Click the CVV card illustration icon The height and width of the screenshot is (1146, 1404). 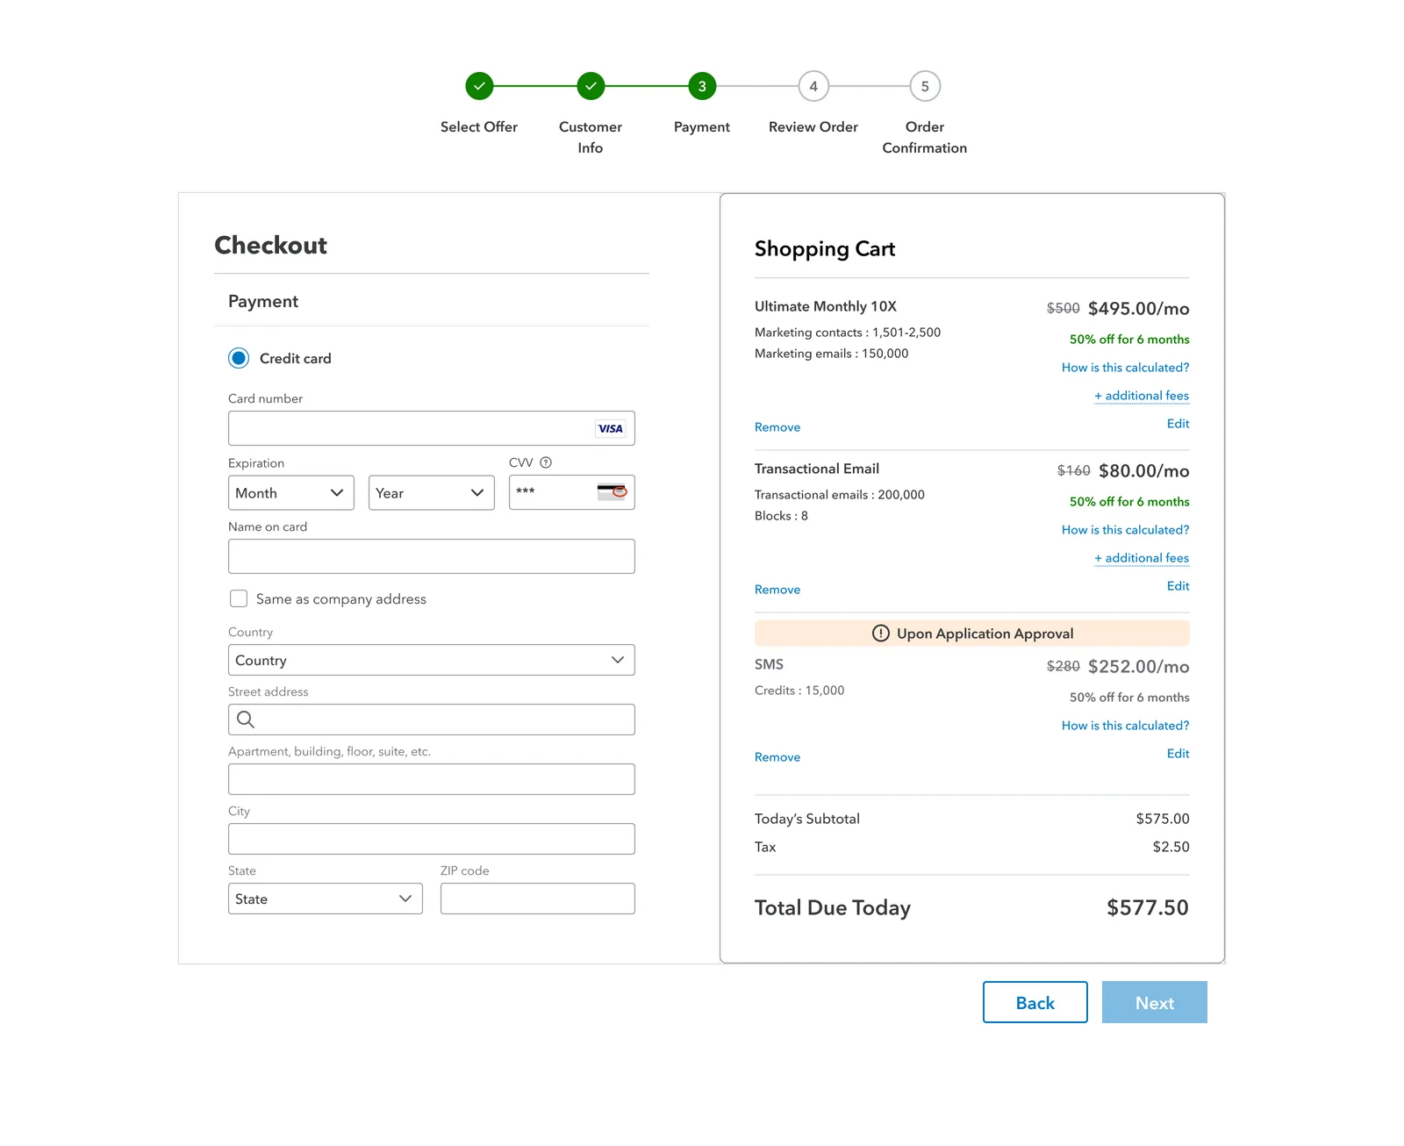pyautogui.click(x=612, y=491)
